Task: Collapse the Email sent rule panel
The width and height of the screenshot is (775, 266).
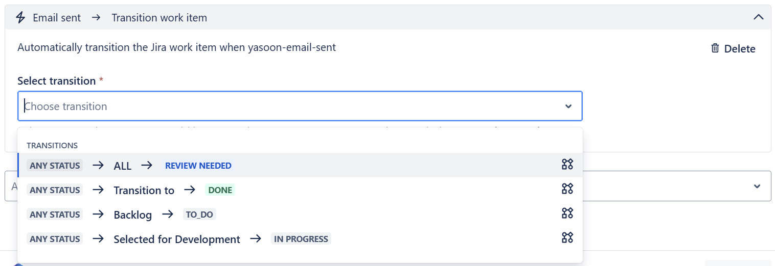Action: click(759, 17)
